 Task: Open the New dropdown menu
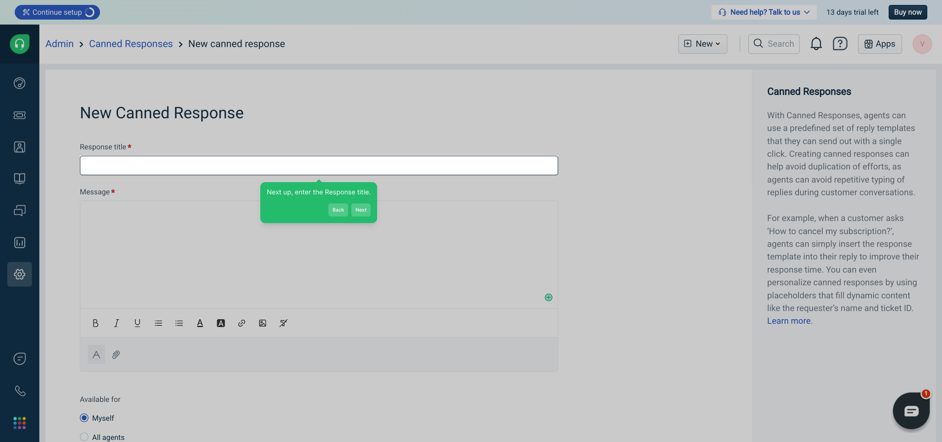pyautogui.click(x=703, y=44)
